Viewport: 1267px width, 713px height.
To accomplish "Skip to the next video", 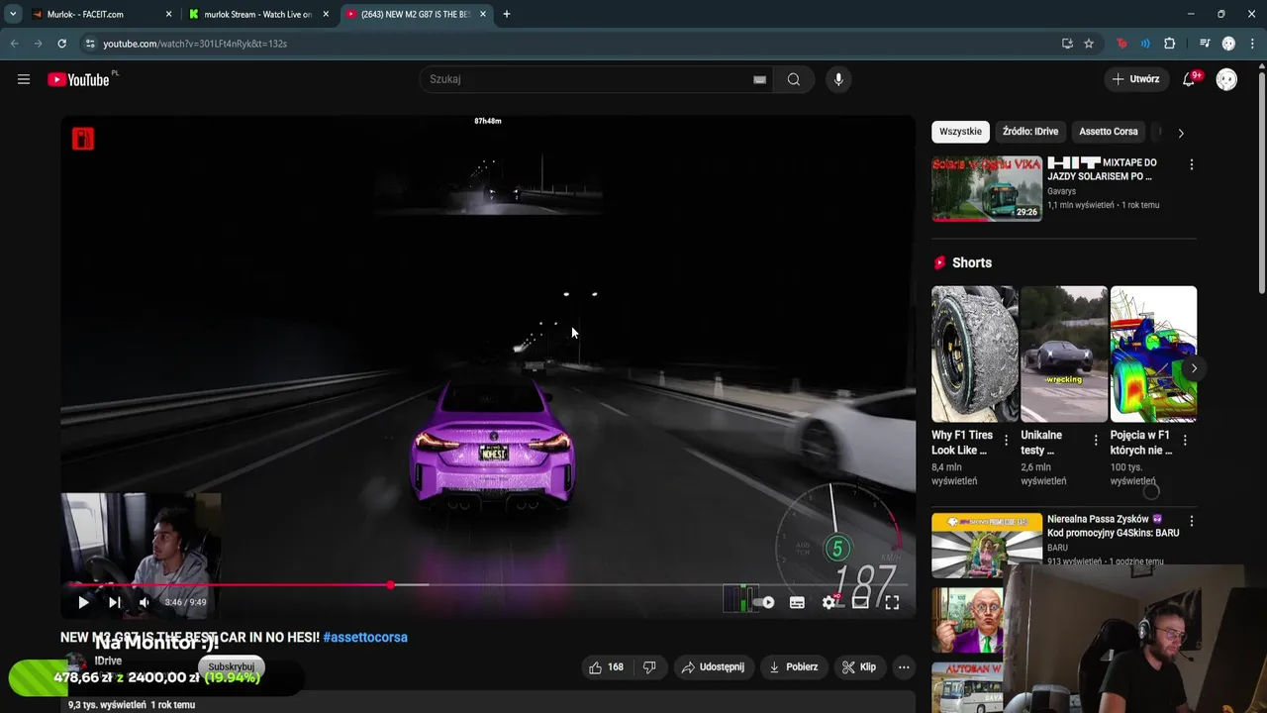I will pyautogui.click(x=115, y=602).
